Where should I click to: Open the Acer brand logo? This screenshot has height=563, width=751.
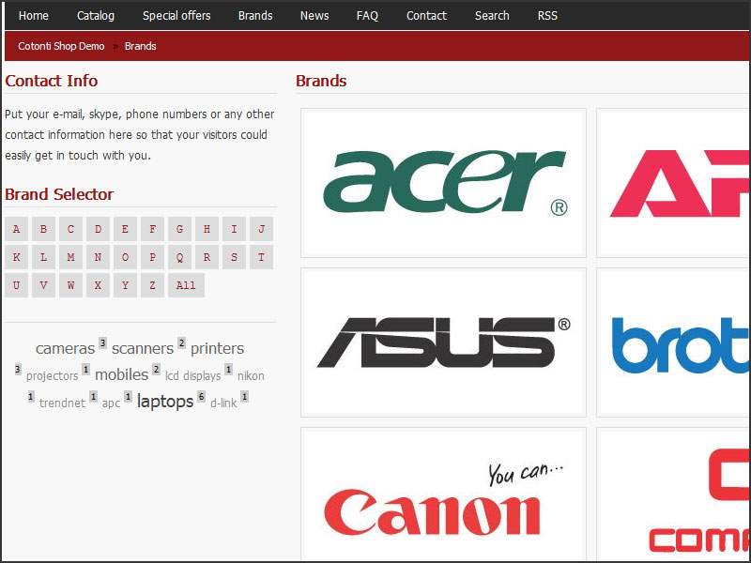coord(443,182)
